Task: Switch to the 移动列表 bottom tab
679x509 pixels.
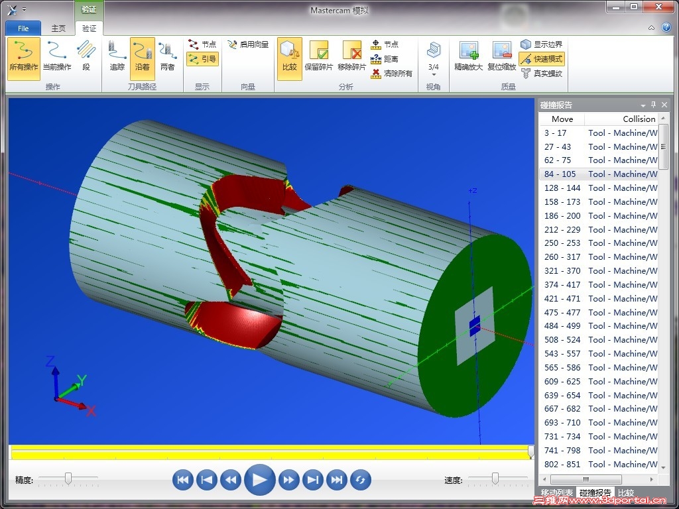Action: pos(556,492)
